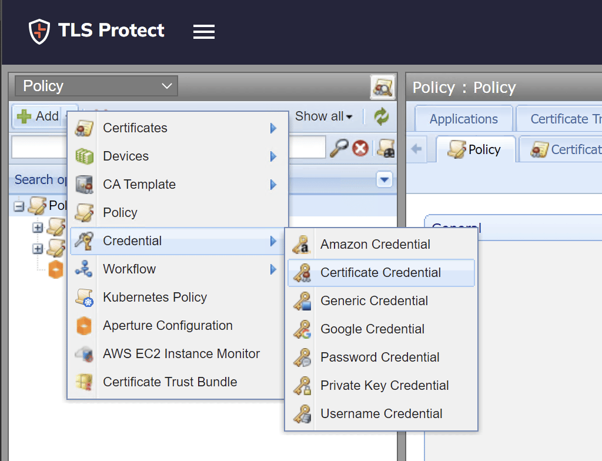Click the CA Template safe icon

tap(84, 185)
